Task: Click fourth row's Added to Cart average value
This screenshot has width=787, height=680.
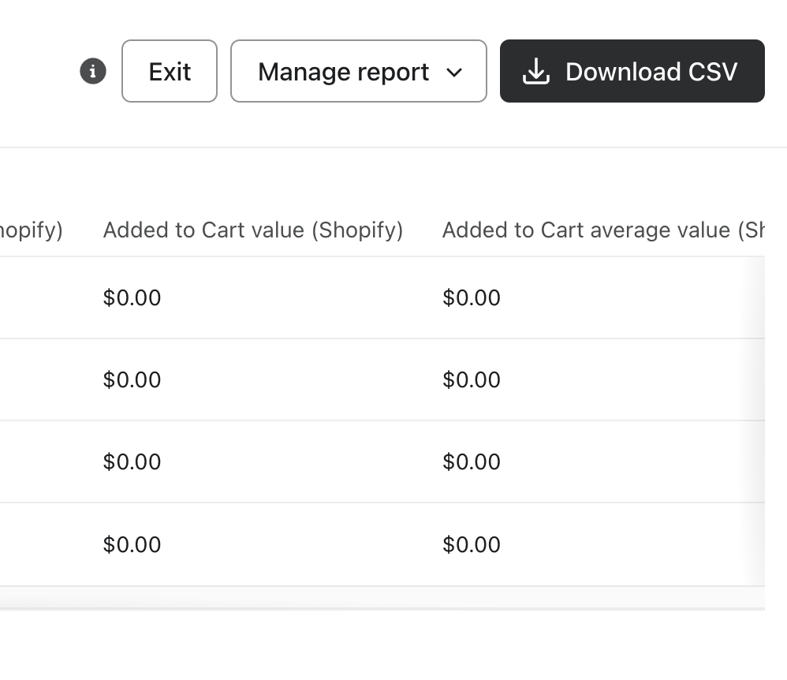Action: pos(472,545)
